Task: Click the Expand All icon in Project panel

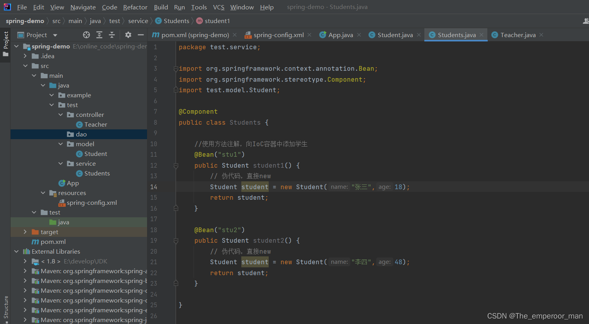Action: pyautogui.click(x=99, y=35)
